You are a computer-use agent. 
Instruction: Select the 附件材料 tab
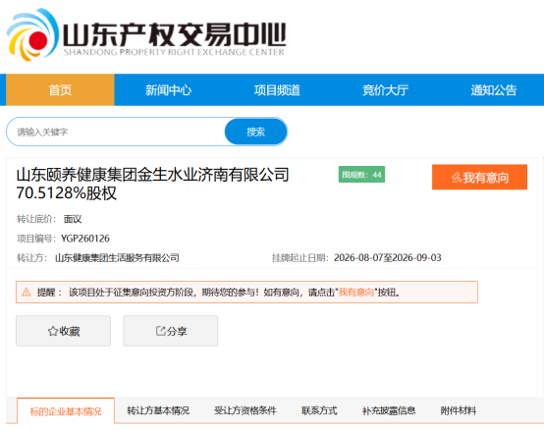tap(458, 410)
